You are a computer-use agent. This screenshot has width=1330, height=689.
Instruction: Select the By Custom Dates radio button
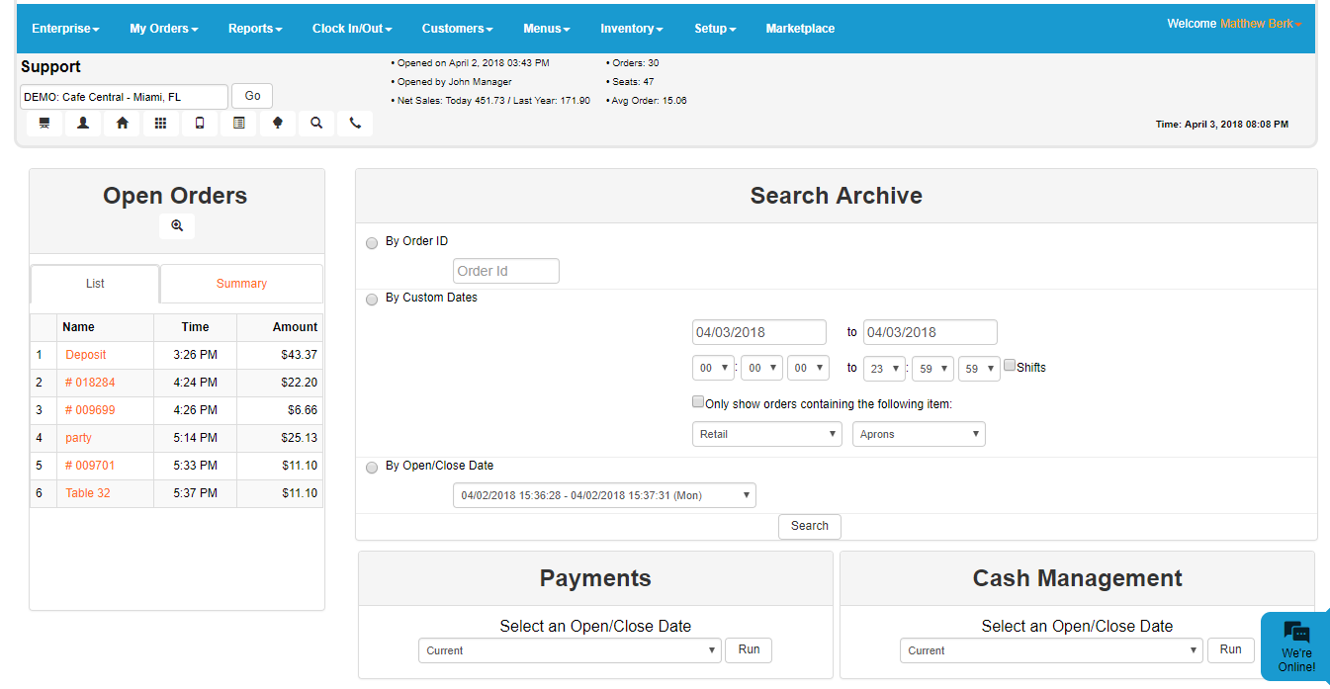[372, 300]
